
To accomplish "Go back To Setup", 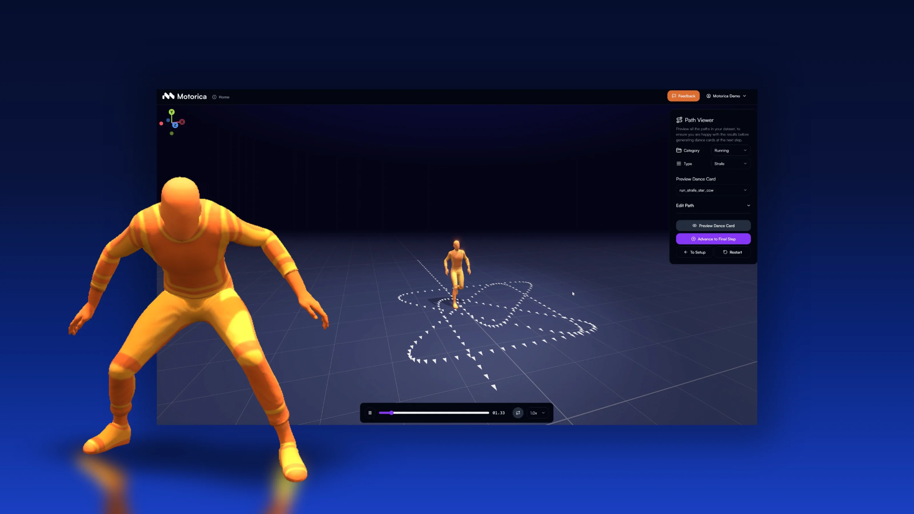I will (694, 252).
